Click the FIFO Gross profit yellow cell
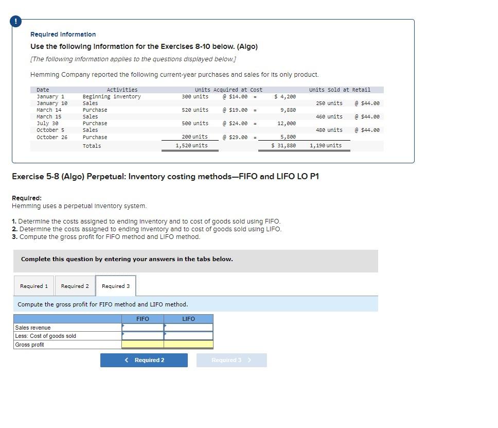498x428 pixels. tap(143, 345)
